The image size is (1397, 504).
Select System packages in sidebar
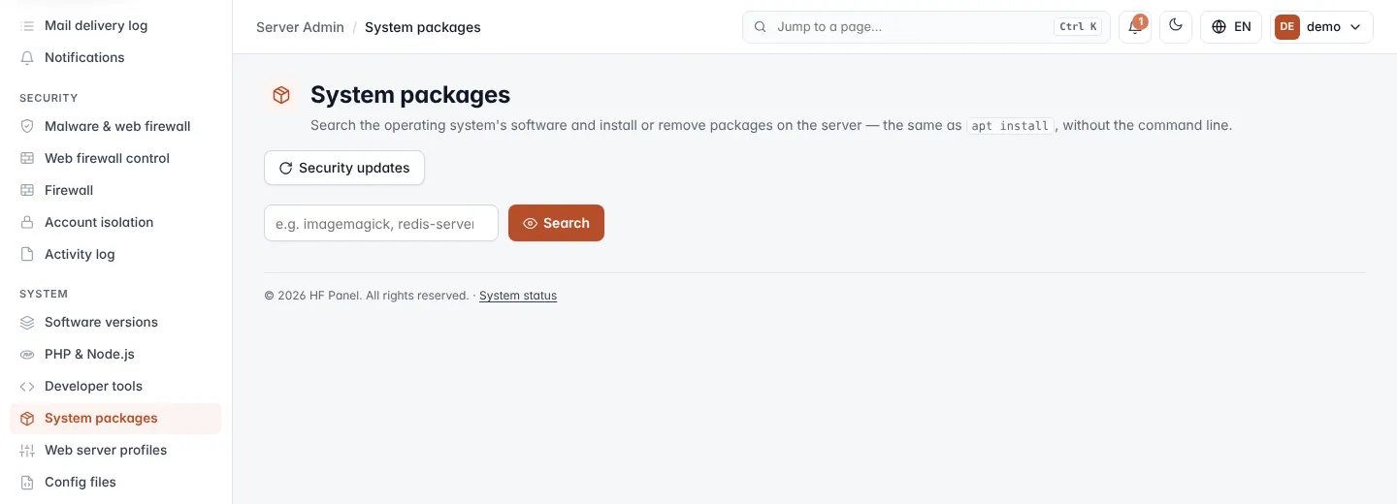tap(115, 418)
